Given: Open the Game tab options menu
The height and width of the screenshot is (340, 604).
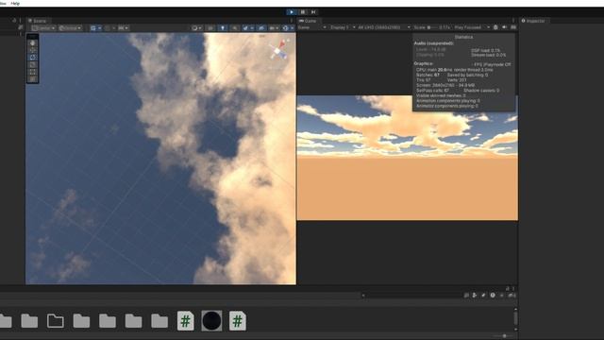Looking at the screenshot, I should (513, 21).
